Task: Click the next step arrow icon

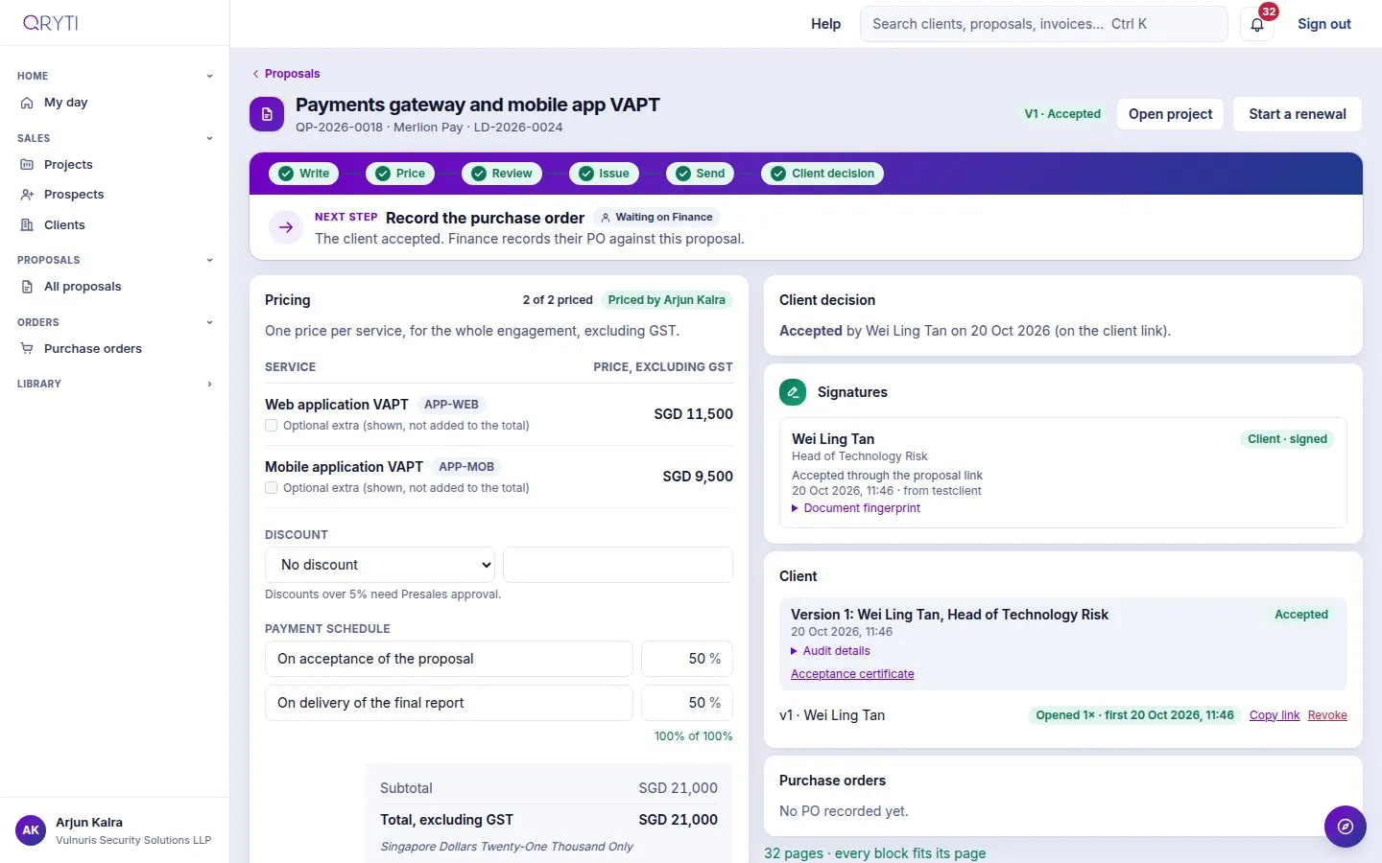Action: [285, 227]
